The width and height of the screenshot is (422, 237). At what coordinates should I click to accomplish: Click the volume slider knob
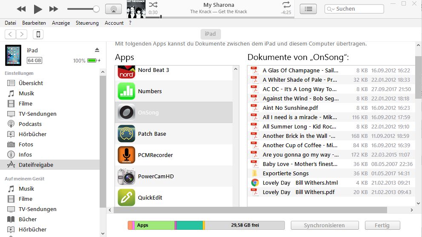click(96, 9)
